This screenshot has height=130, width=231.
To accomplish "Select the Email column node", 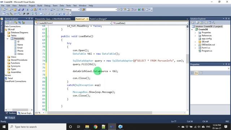I will point(20,48).
